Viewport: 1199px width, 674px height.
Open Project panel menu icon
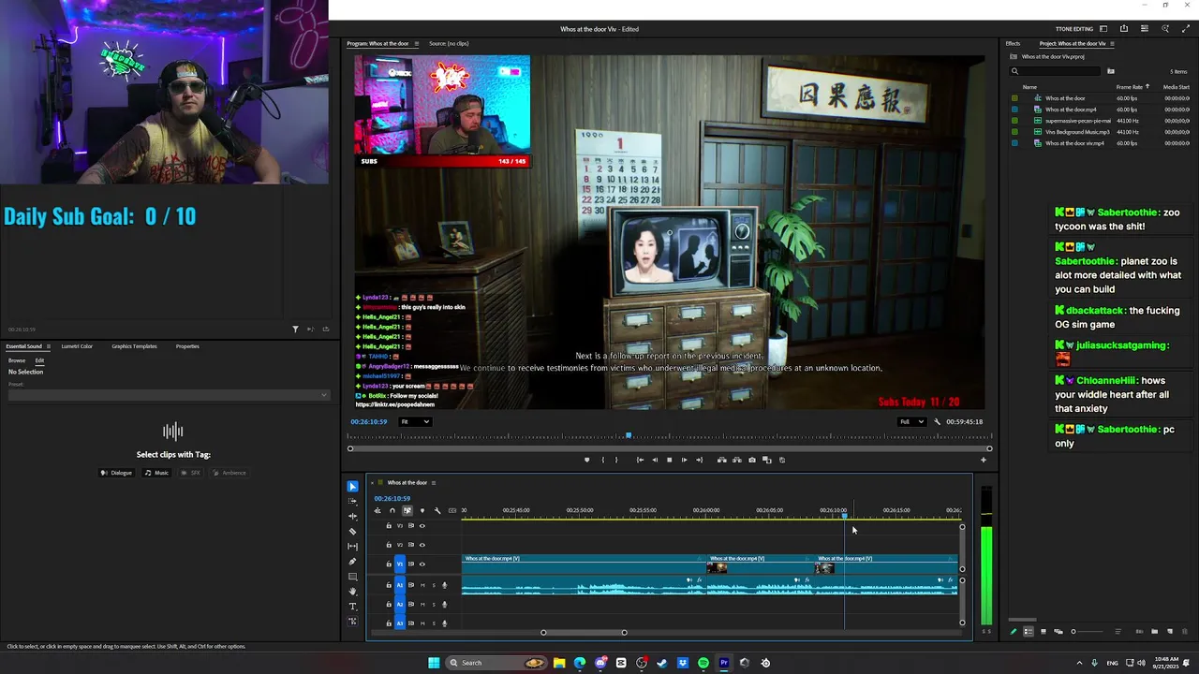(1113, 43)
